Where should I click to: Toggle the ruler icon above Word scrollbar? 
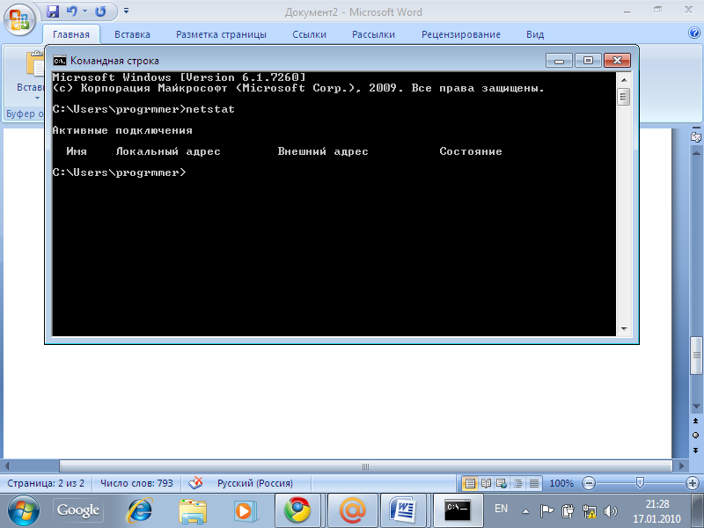(x=696, y=137)
